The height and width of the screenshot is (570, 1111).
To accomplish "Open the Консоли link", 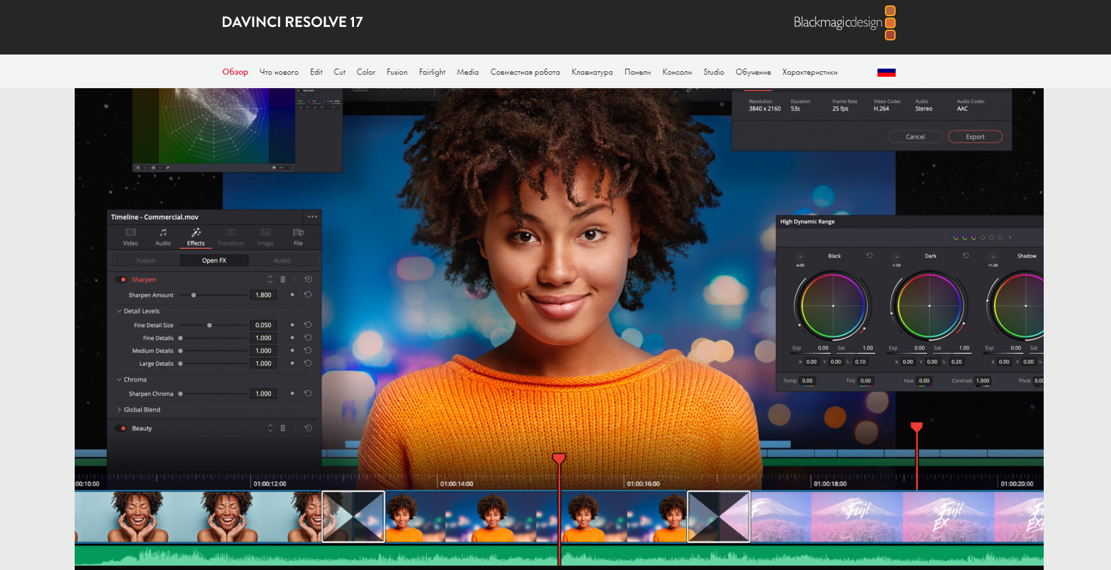I will pos(677,72).
